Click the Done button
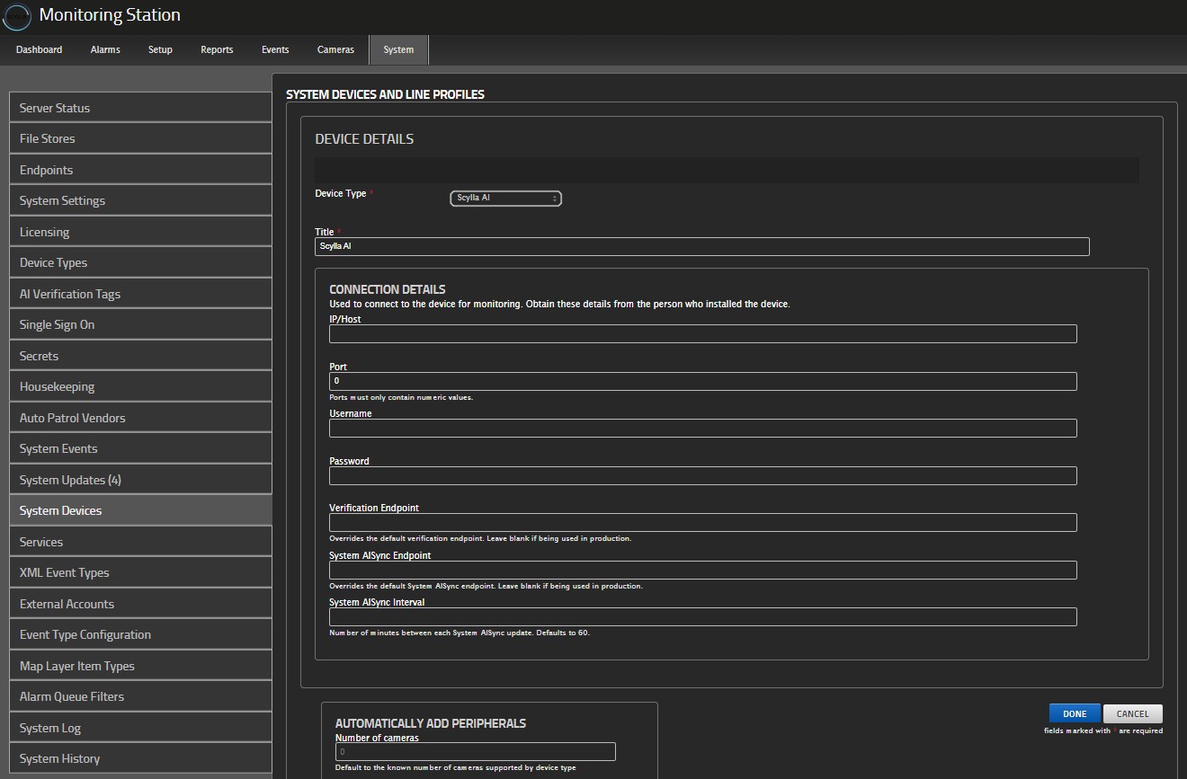Viewport: 1187px width, 779px height. [1075, 714]
